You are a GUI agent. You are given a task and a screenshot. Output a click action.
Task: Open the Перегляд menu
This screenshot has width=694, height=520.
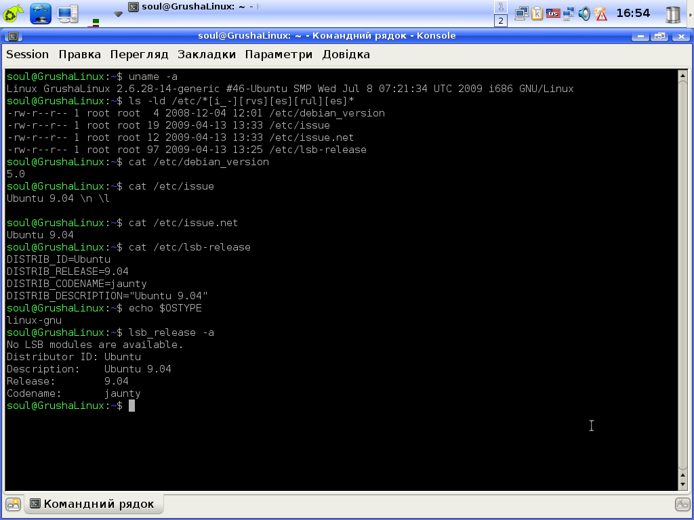point(140,54)
